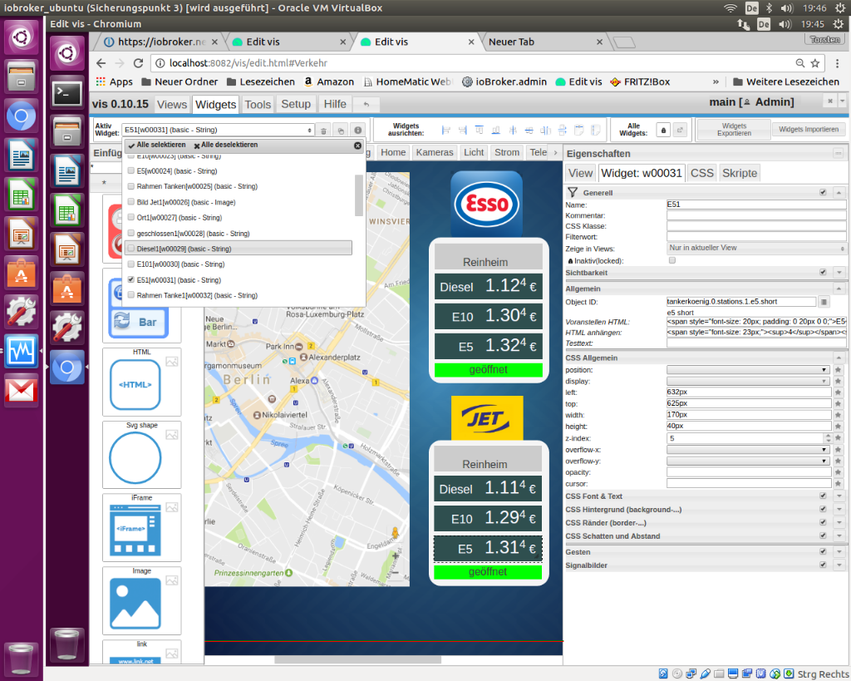Uncheck the E51[w00031] widget checkbox
This screenshot has height=681, width=851.
point(130,279)
